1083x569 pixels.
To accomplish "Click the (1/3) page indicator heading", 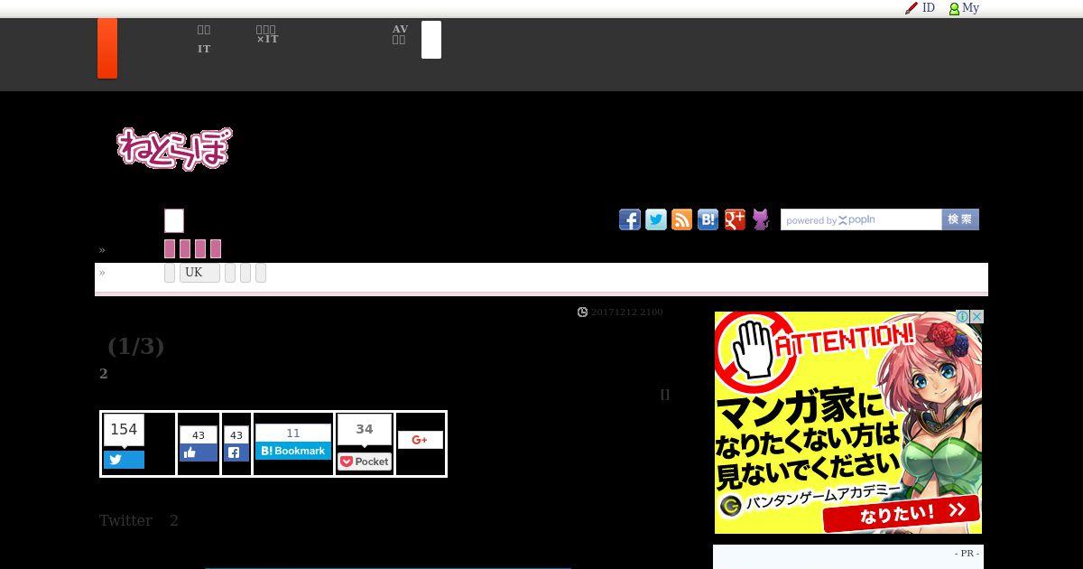I will [x=135, y=346].
